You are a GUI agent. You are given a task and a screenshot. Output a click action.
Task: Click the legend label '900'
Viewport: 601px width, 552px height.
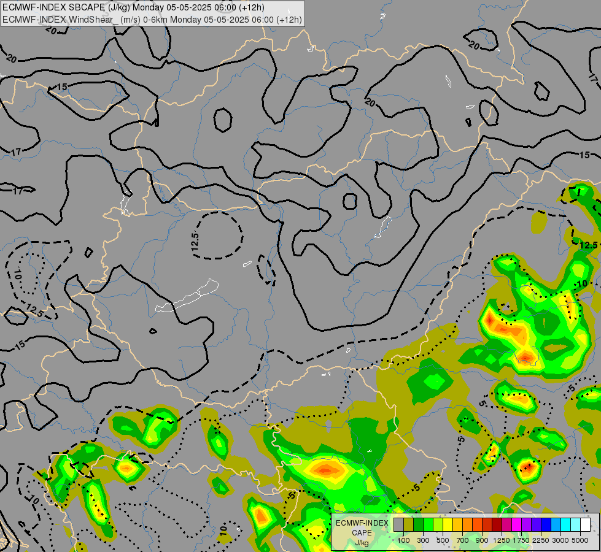click(x=482, y=540)
